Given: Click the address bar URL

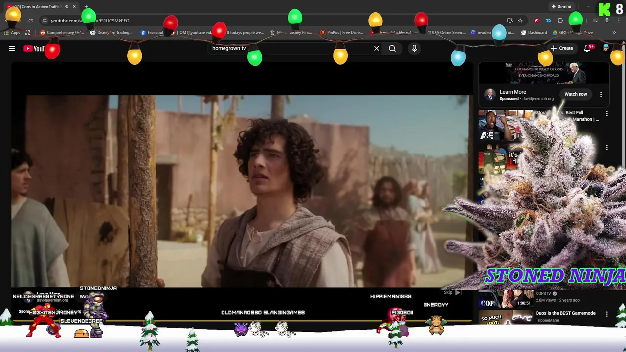Looking at the screenshot, I should pyautogui.click(x=90, y=21).
